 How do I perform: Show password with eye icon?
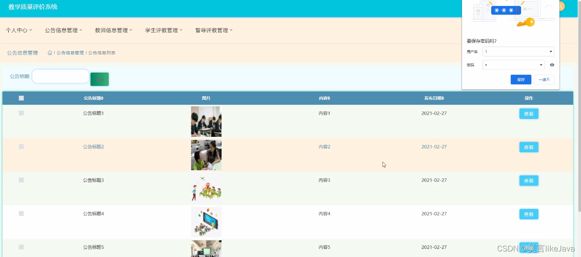(552, 65)
